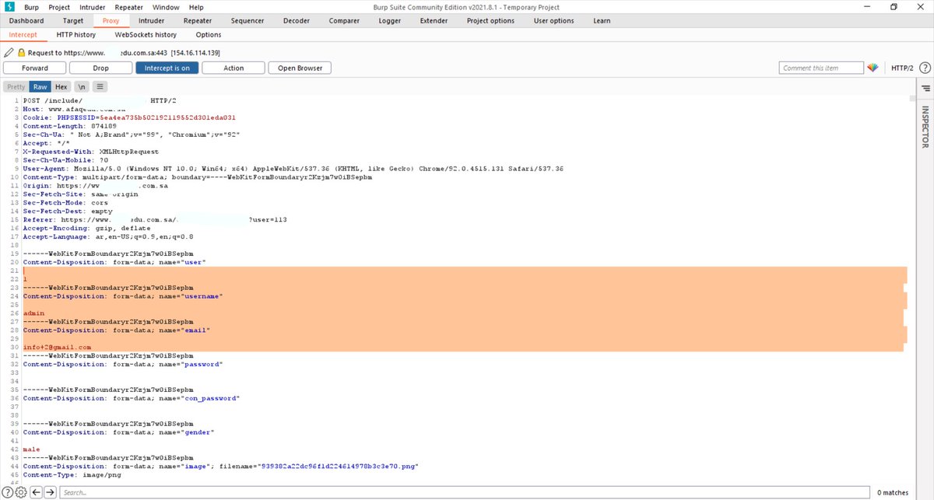Click the User-Agent header line

pos(293,169)
